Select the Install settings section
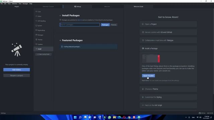Viewport: 214px width, 120px height. pos(43,49)
